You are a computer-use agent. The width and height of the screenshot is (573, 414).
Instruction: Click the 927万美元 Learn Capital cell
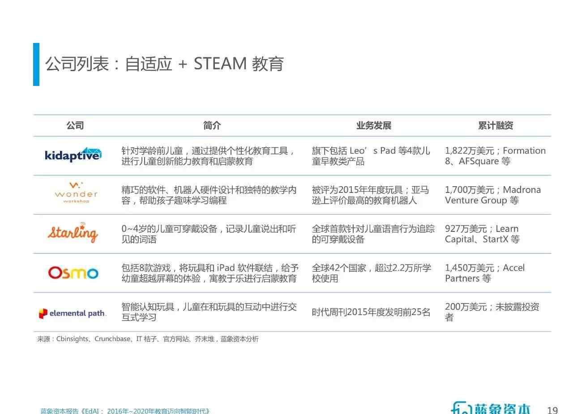tap(482, 234)
